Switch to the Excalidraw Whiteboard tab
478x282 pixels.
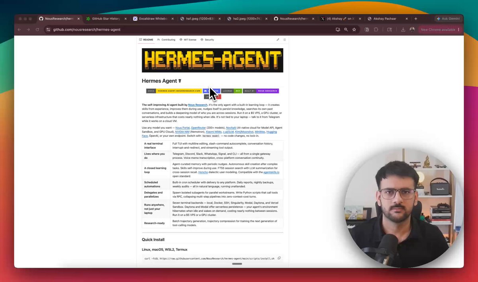coord(153,19)
